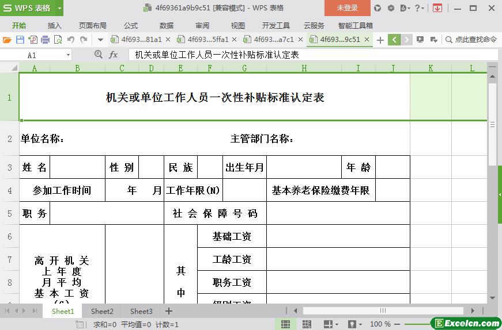
Task: Click the Name Box showing A1
Action: pyautogui.click(x=32, y=55)
